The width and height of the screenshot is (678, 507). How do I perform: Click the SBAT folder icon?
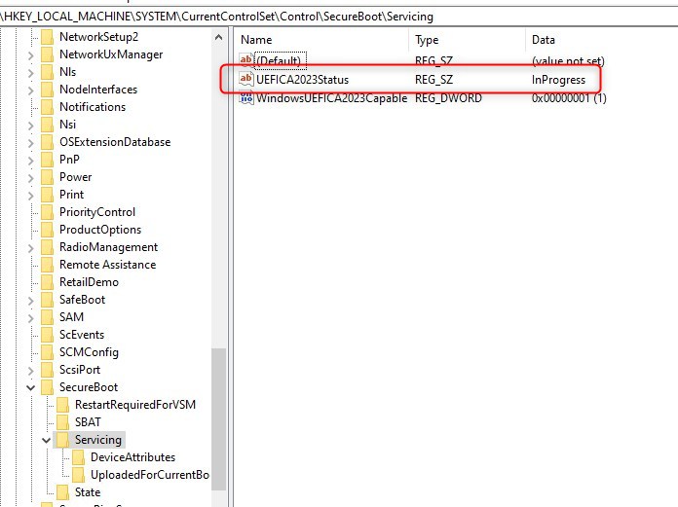pos(62,422)
